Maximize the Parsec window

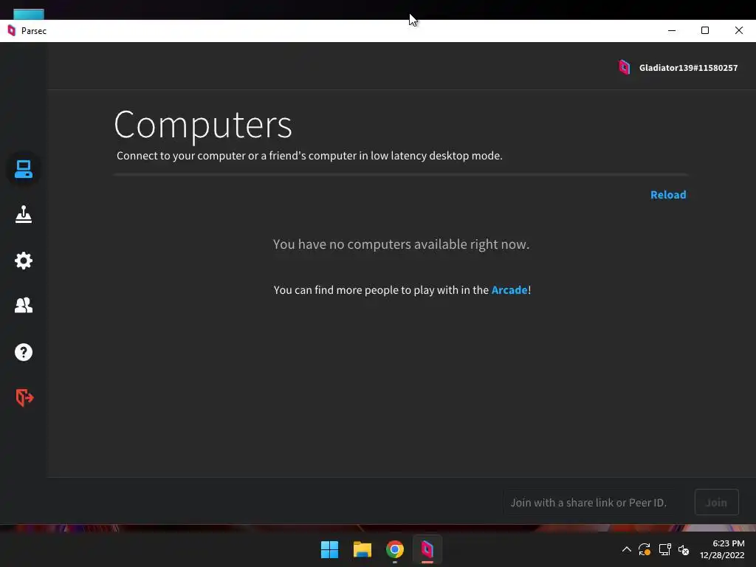(705, 30)
